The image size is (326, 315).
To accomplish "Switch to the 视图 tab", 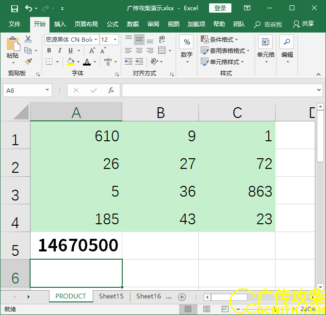I will click(173, 24).
